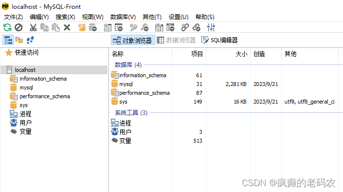Open the 视图(W) menu
This screenshot has height=192, width=343.
pyautogui.click(x=92, y=17)
